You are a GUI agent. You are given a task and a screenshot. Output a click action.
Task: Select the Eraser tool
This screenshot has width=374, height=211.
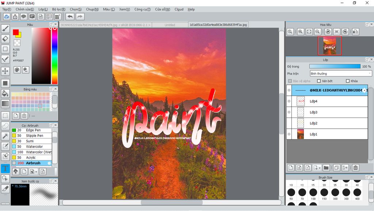pos(5,39)
